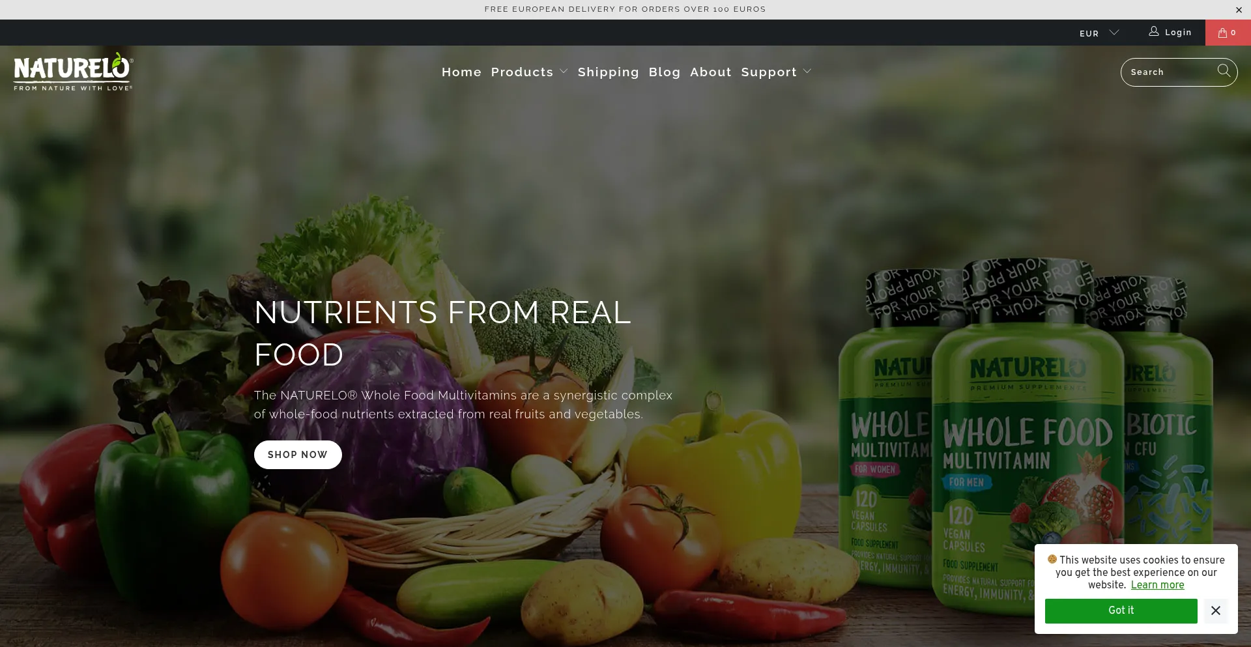Image resolution: width=1251 pixels, height=647 pixels.
Task: Click the search magnifier icon
Action: 1224,71
